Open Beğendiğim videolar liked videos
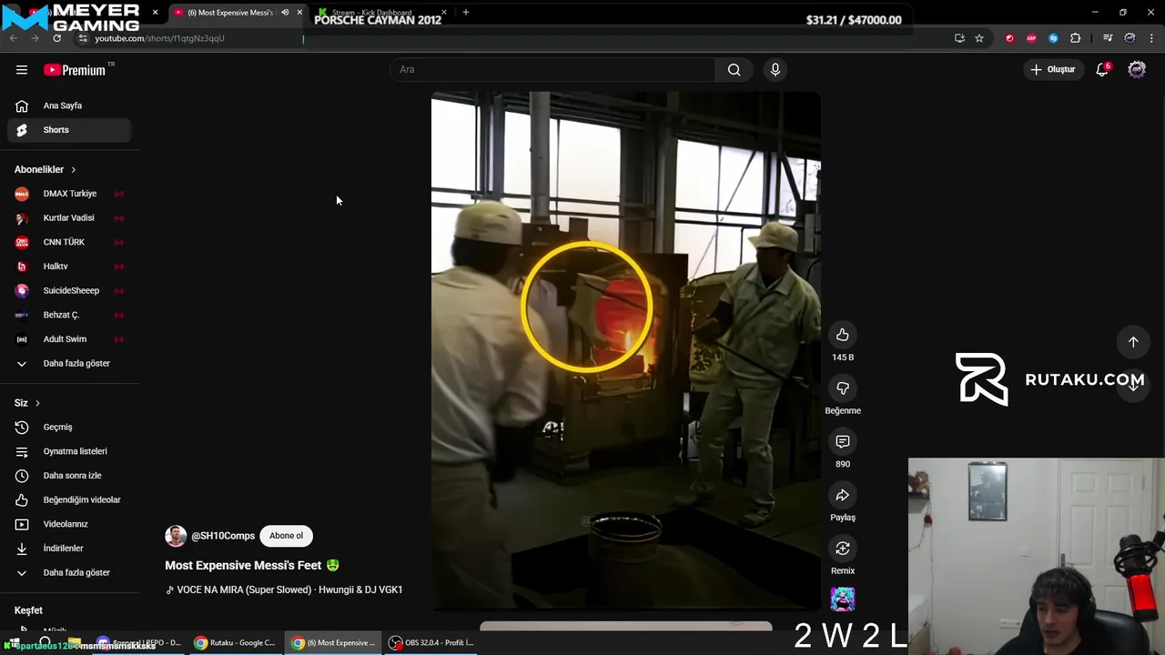 click(x=68, y=499)
